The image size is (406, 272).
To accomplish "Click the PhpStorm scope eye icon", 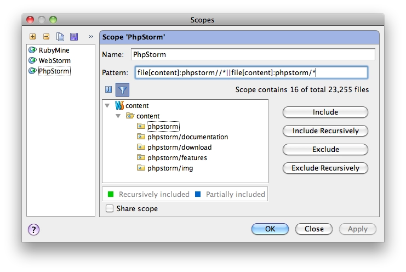I will [33, 71].
